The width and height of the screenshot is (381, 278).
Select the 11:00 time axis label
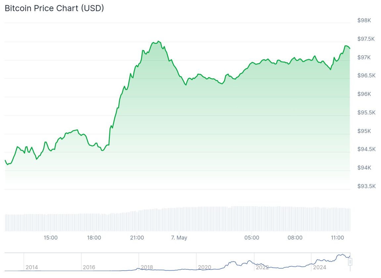click(x=337, y=238)
